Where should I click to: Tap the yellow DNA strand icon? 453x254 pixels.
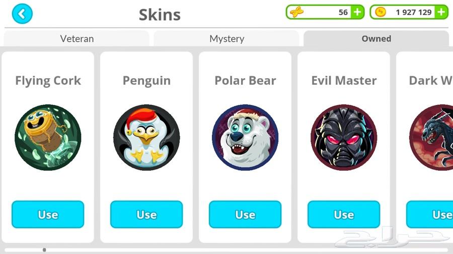pos(296,13)
